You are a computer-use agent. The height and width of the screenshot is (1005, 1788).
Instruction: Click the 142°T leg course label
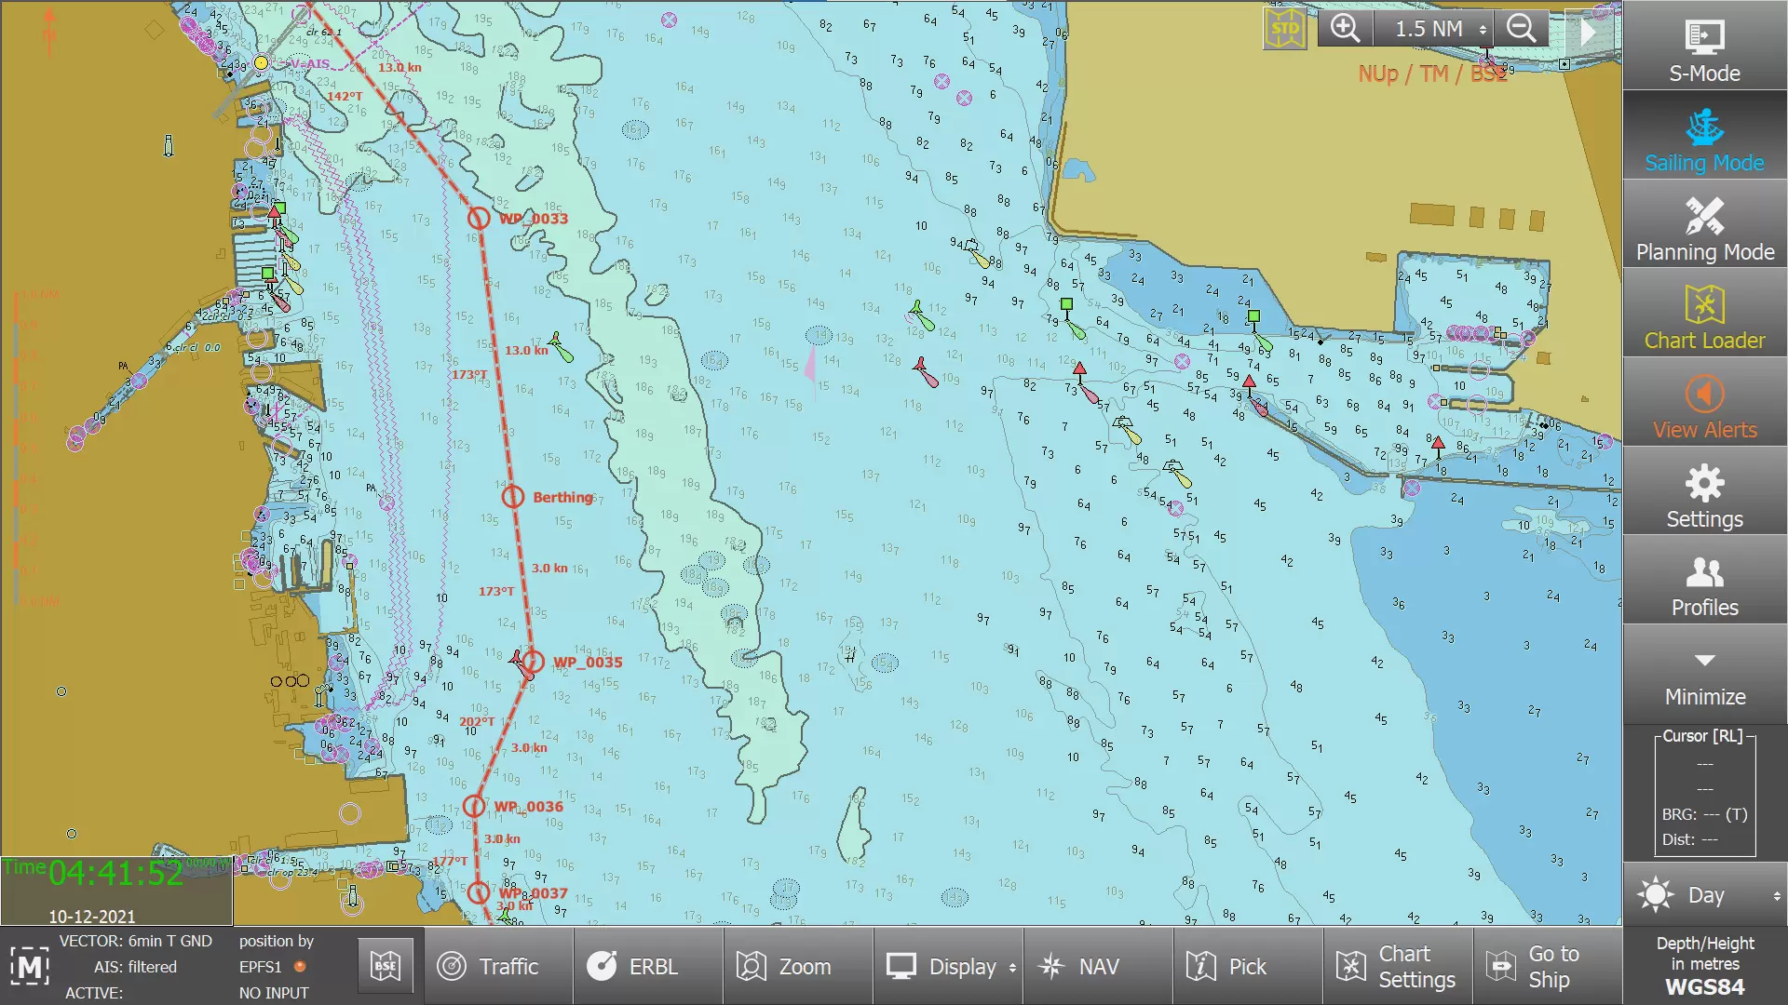coord(345,96)
